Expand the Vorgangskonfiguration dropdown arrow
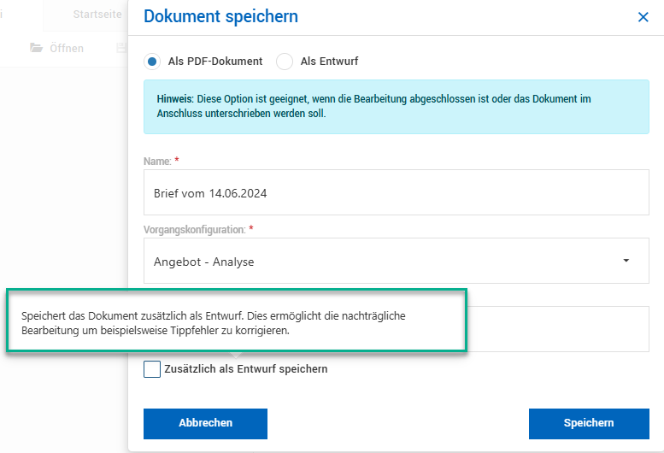 [626, 261]
